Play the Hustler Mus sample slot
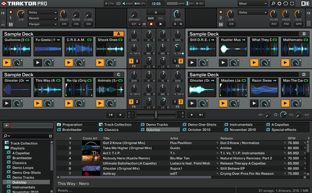Screen dimensions: 312x193 click(x=223, y=63)
